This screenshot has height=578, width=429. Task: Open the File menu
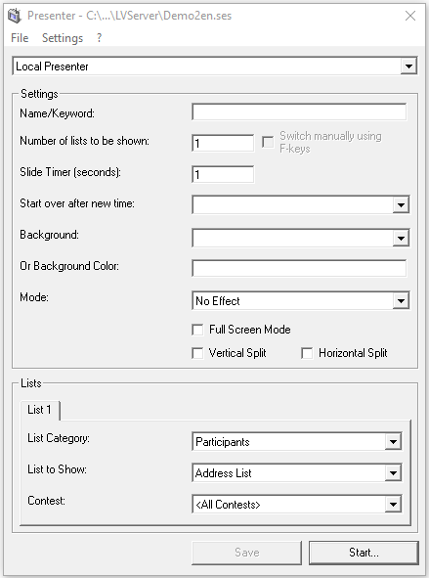pyautogui.click(x=20, y=38)
